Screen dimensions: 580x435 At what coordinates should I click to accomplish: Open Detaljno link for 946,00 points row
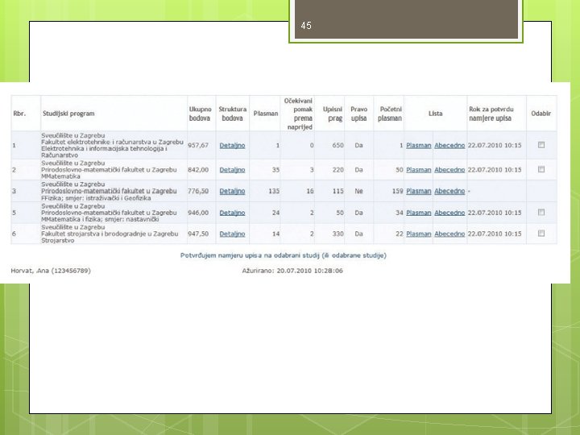coord(232,213)
